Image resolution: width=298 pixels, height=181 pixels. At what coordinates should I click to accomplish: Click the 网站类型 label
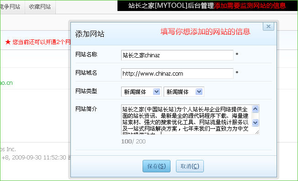(86, 91)
